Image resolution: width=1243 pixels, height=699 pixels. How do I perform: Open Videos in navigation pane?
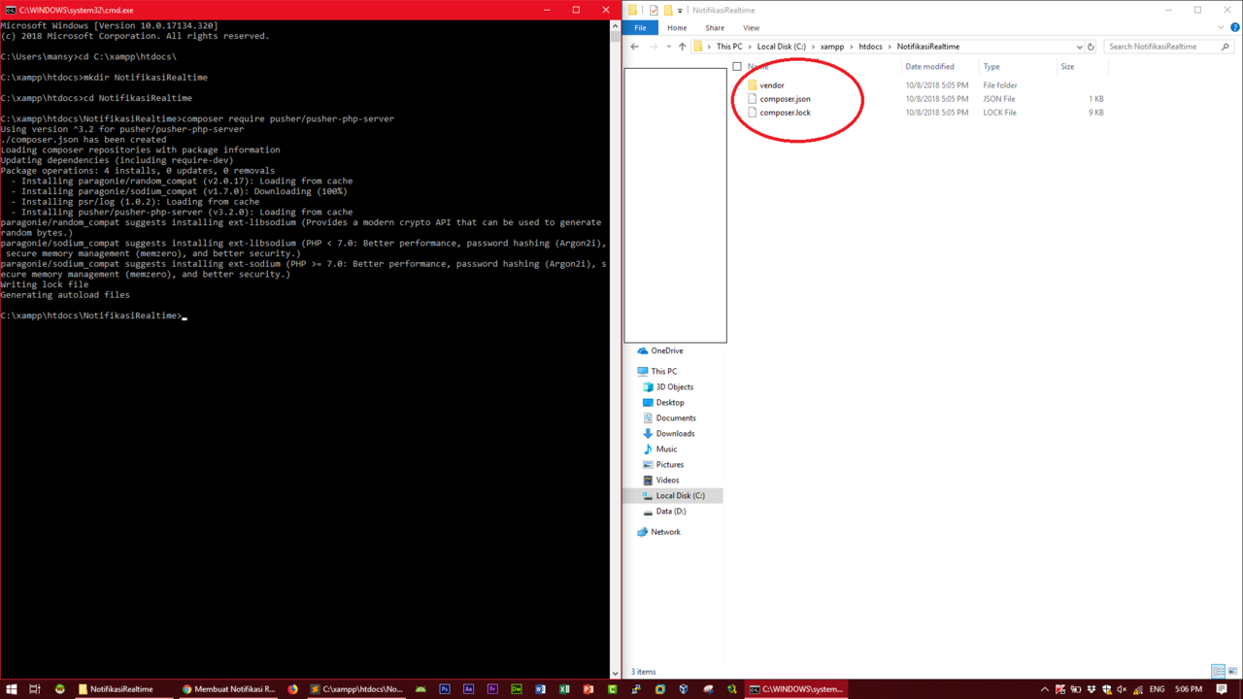tap(667, 480)
